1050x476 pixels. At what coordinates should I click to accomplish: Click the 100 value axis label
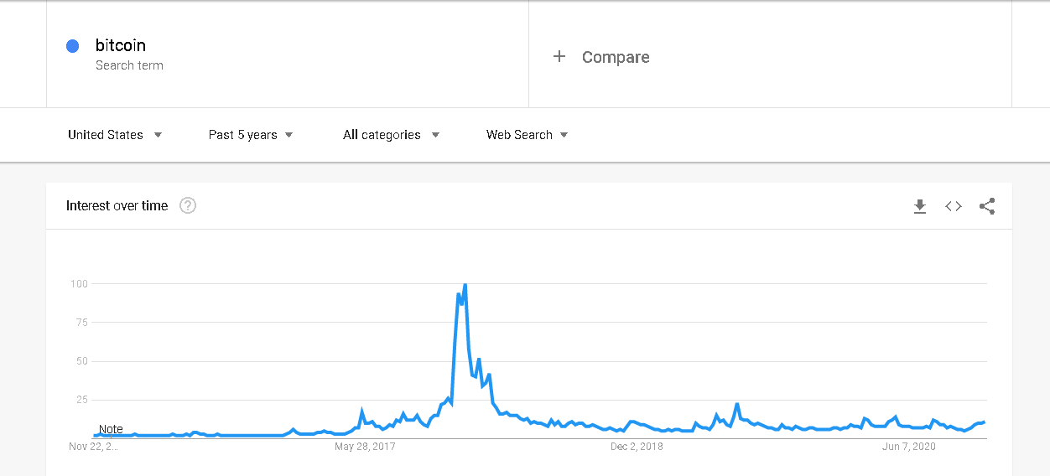[x=79, y=284]
